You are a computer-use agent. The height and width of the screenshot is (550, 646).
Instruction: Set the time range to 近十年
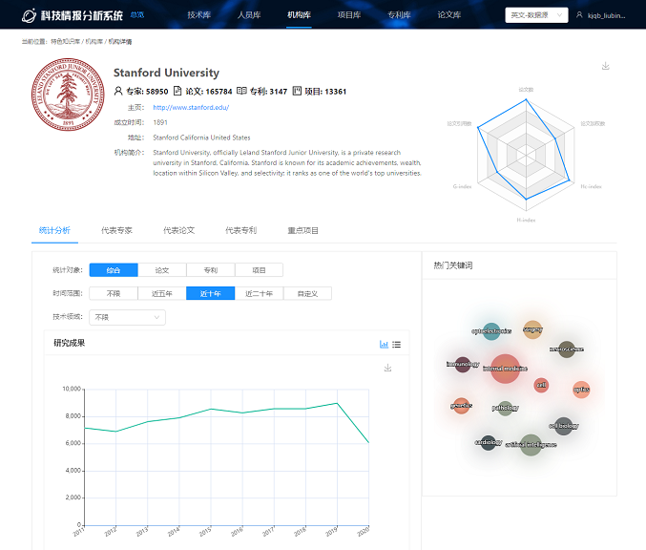[211, 293]
